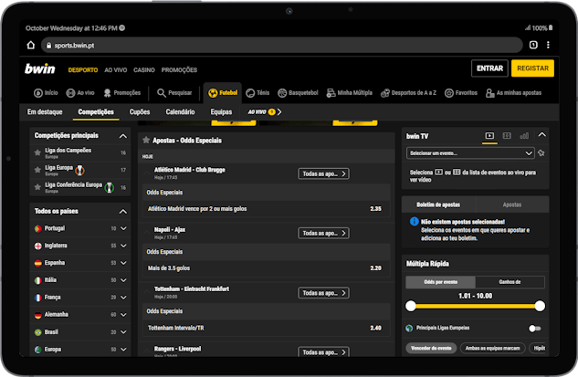Select bwin TV video view icon
Viewport: 578px width, 377px height.
pos(489,136)
